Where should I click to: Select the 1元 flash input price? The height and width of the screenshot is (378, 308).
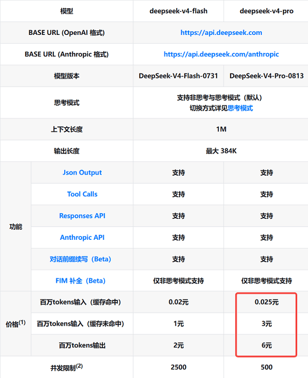point(178,324)
